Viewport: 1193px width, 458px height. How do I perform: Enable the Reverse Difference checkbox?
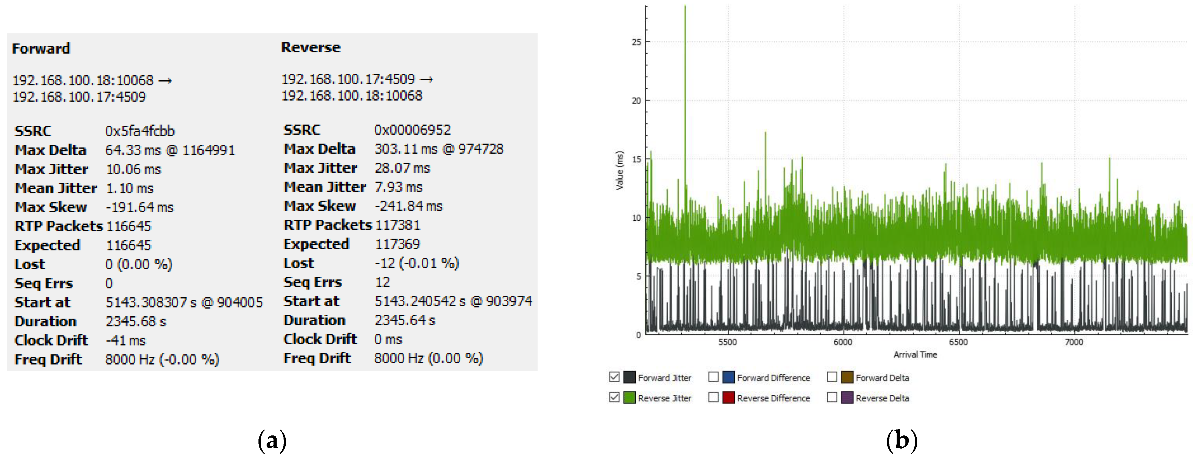713,397
